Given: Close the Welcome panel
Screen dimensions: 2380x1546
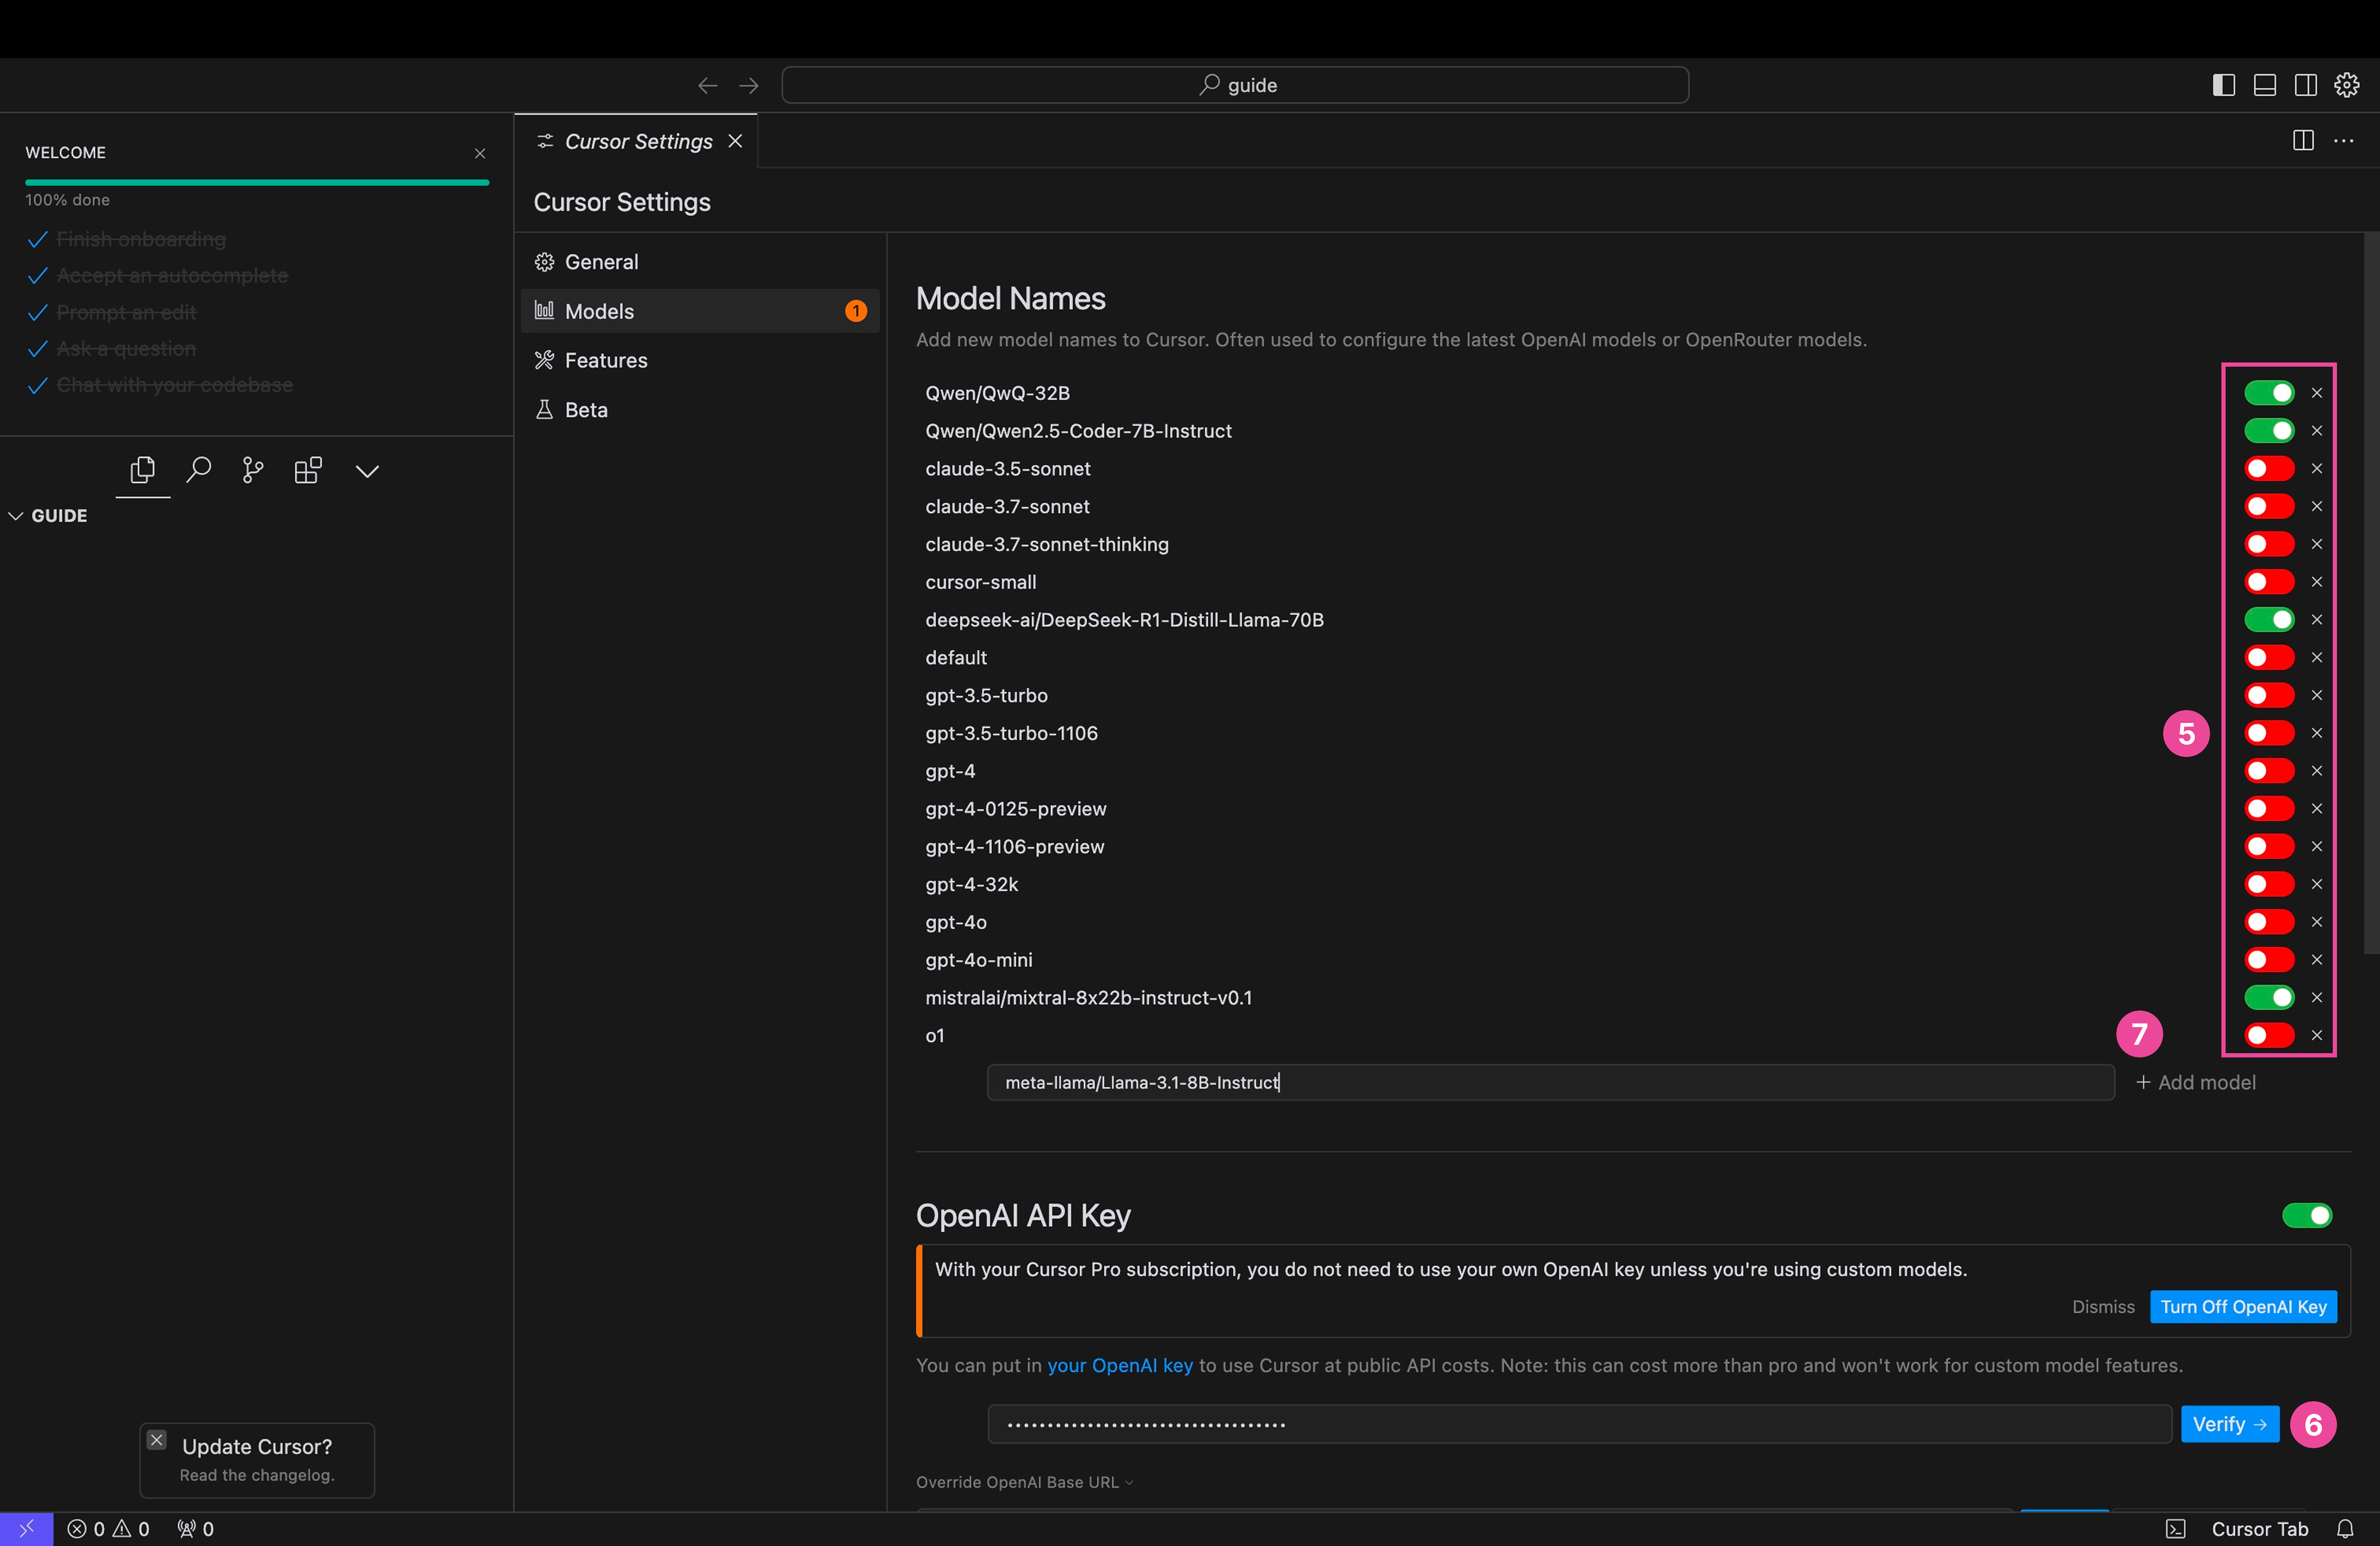Looking at the screenshot, I should 480,153.
